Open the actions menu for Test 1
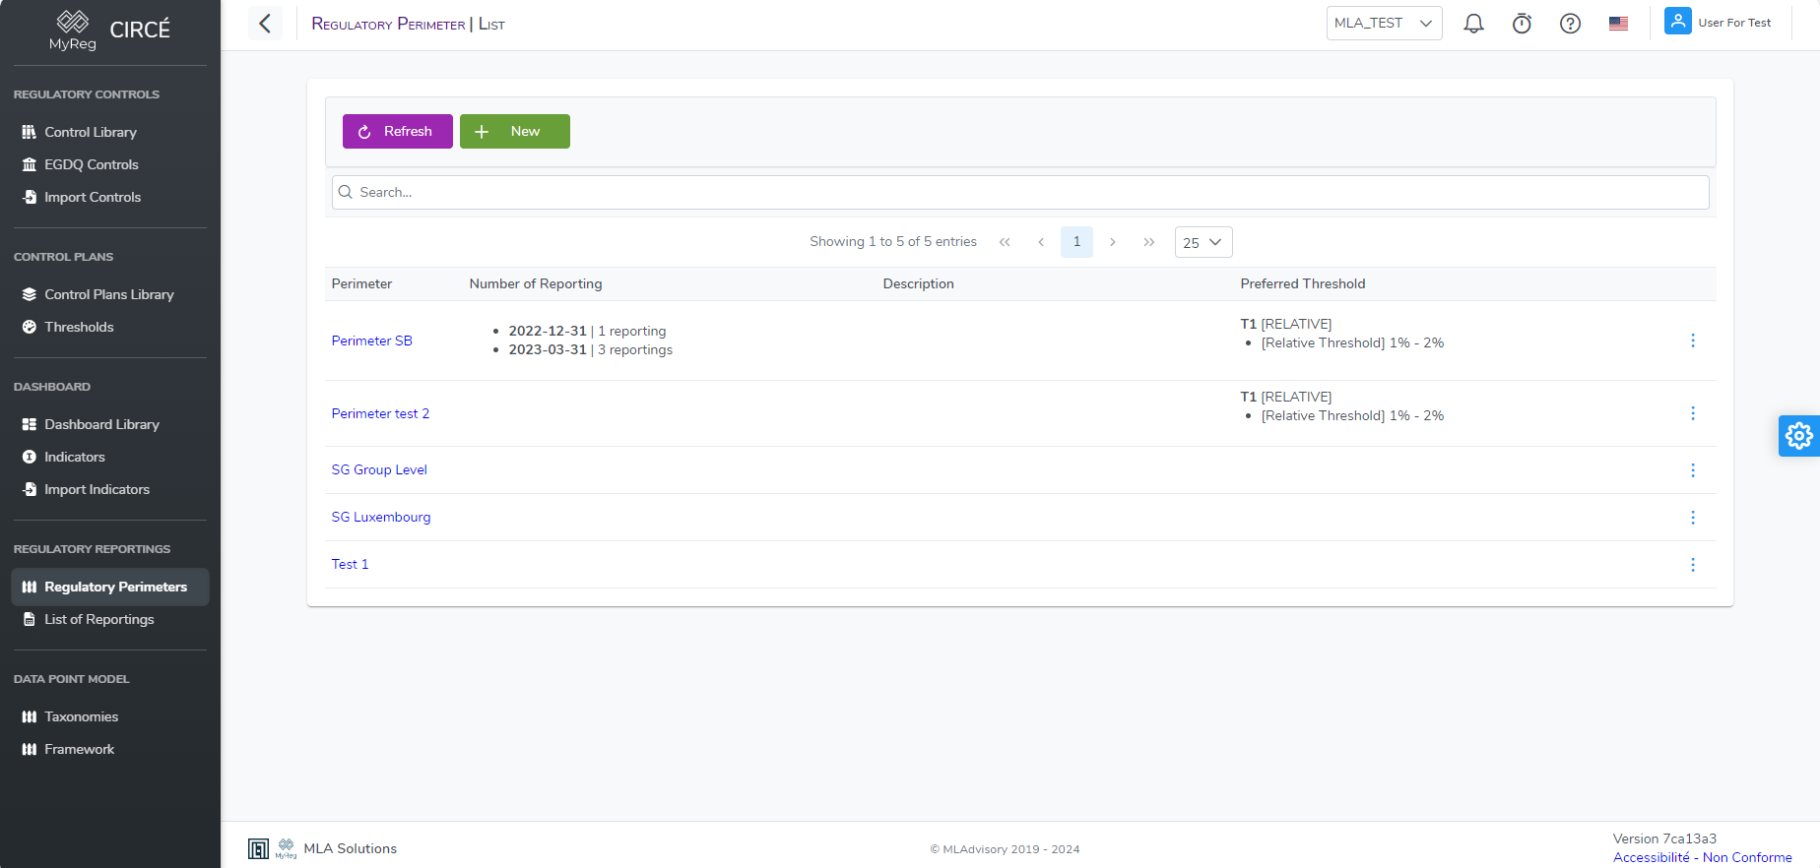 coord(1692,565)
